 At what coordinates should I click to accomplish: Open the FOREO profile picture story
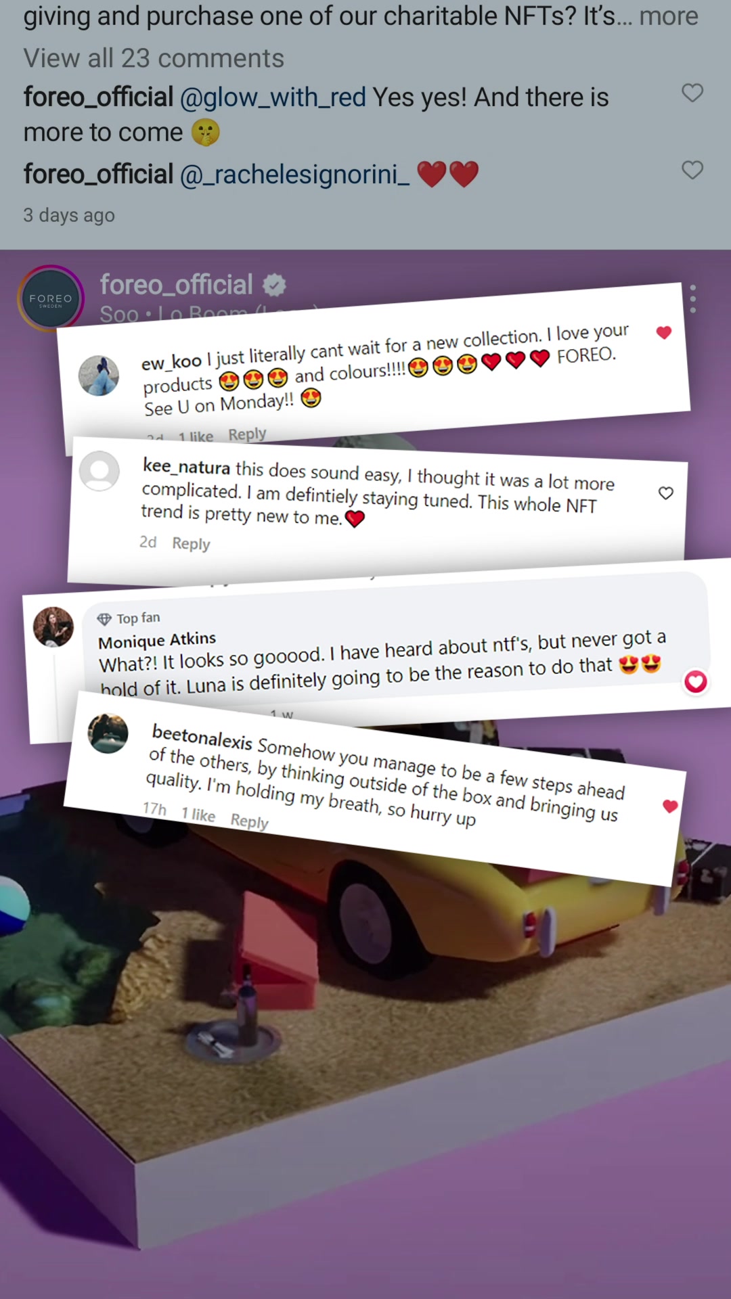coord(51,298)
